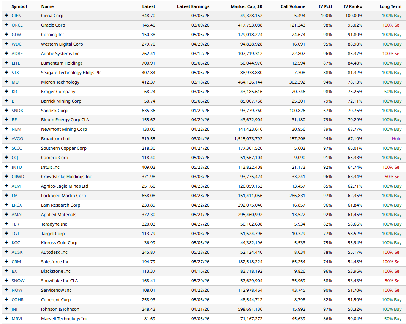
Task: Click the 50% Buy rating for Kroger
Action: [x=393, y=92]
